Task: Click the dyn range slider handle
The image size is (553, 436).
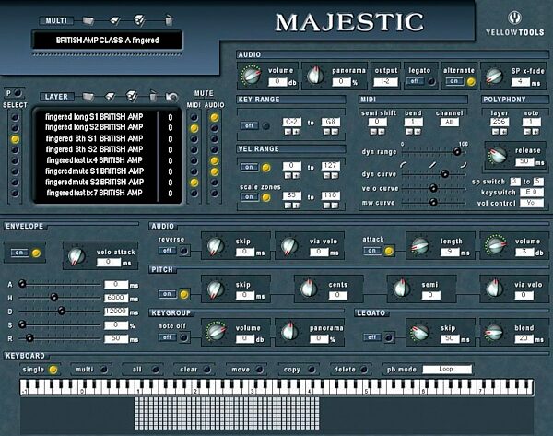Action: (x=457, y=152)
